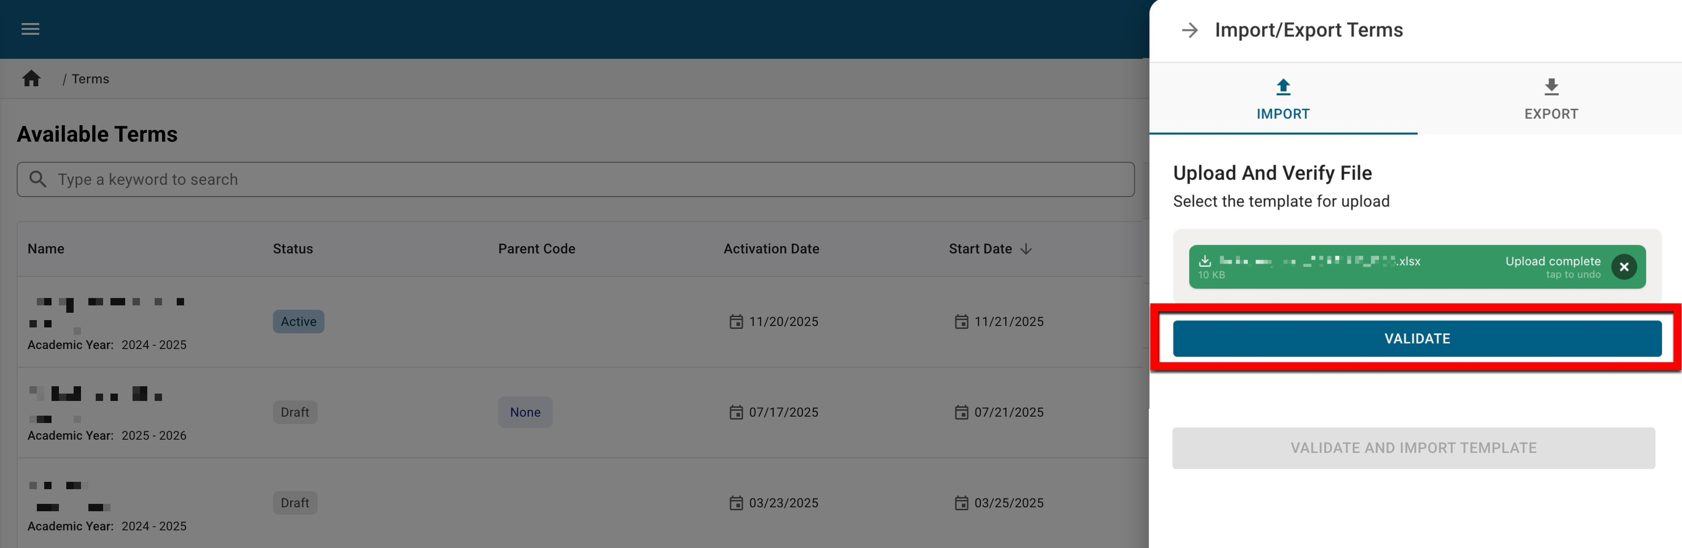This screenshot has height=548, width=1682.
Task: Focus the keyword search field
Action: point(574,180)
